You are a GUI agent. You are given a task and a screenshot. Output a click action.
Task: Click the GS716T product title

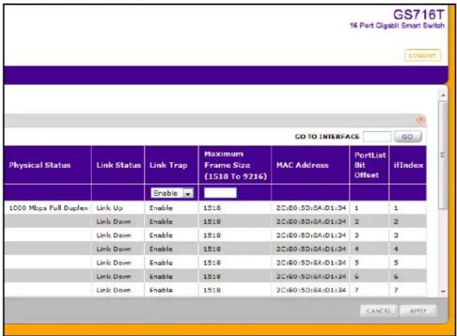(x=419, y=14)
